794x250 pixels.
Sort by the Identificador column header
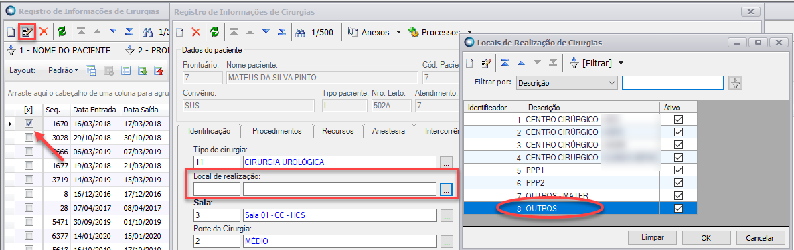[x=493, y=108]
